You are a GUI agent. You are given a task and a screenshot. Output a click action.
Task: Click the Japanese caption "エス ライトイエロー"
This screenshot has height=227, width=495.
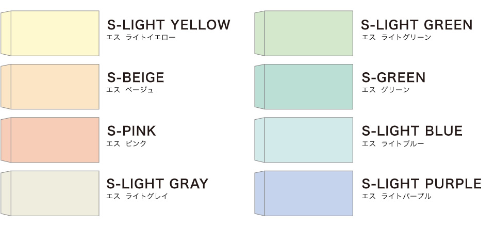140,38
